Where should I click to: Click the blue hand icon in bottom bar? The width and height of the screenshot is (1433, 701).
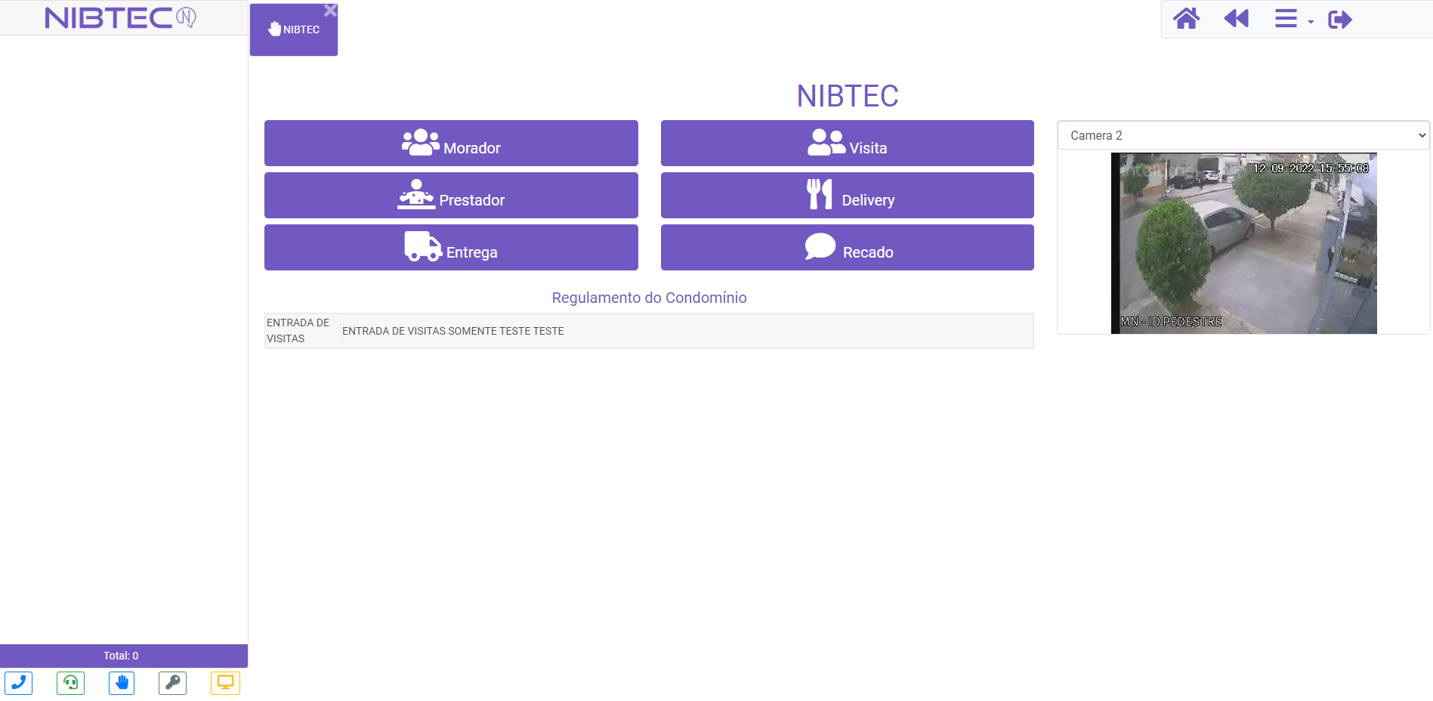[122, 683]
